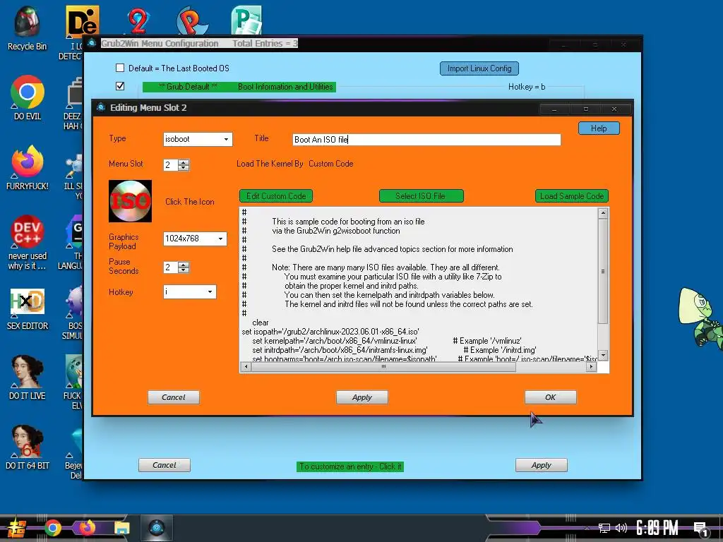
Task: Open the Firefox desktop icon
Action: pyautogui.click(x=27, y=168)
